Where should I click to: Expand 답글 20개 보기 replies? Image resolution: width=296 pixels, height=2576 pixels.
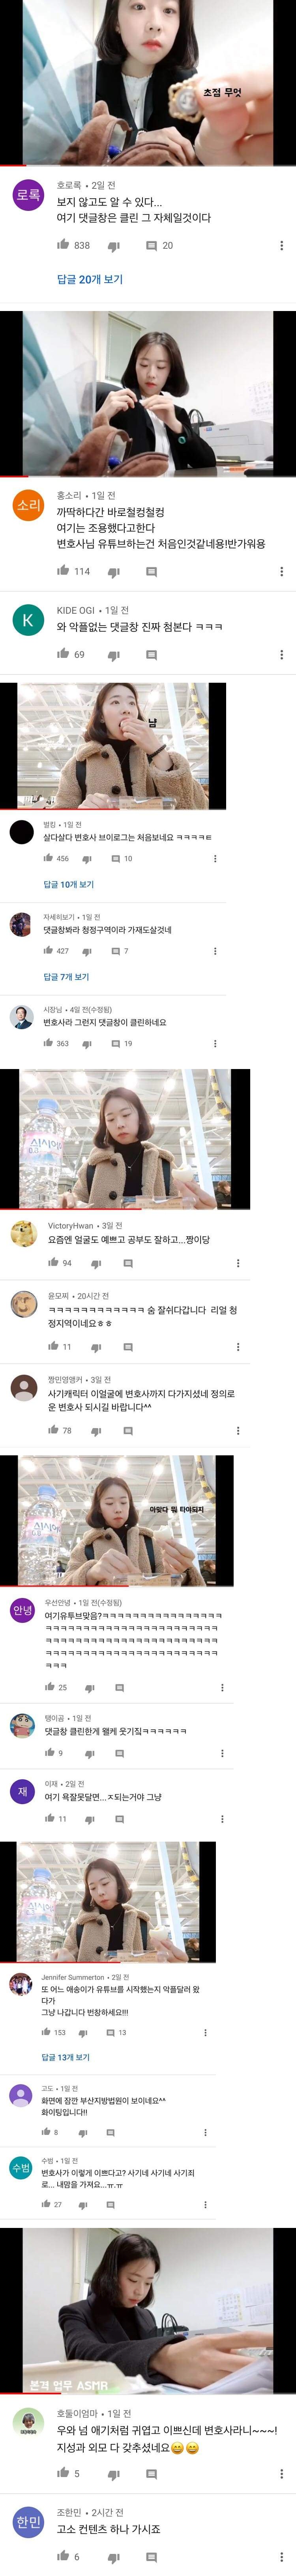coord(90,279)
